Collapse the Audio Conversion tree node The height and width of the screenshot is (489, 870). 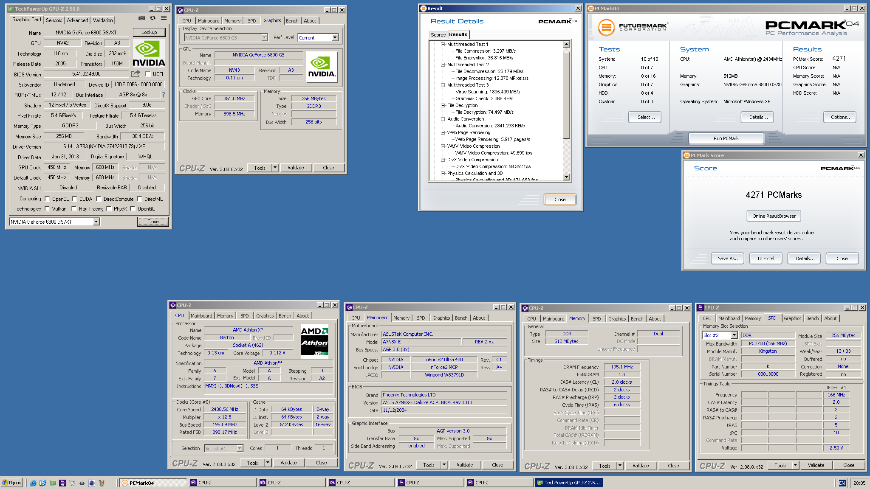click(x=443, y=119)
